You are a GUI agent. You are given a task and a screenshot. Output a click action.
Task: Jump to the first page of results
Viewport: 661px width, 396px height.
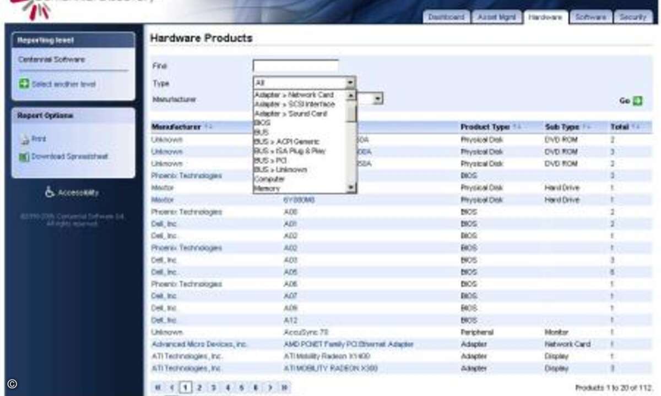158,388
